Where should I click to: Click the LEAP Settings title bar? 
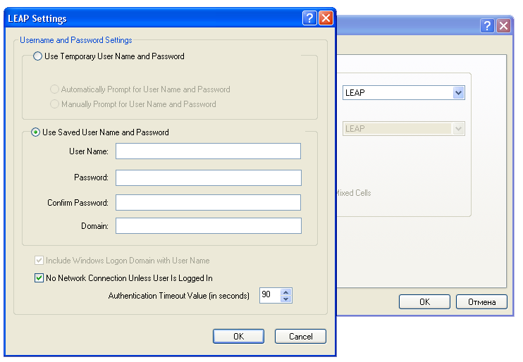click(x=141, y=18)
